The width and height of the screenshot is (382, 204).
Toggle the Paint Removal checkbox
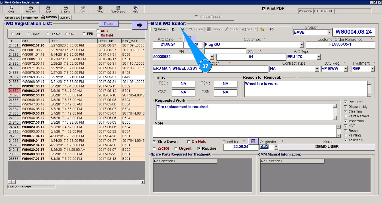346,116
